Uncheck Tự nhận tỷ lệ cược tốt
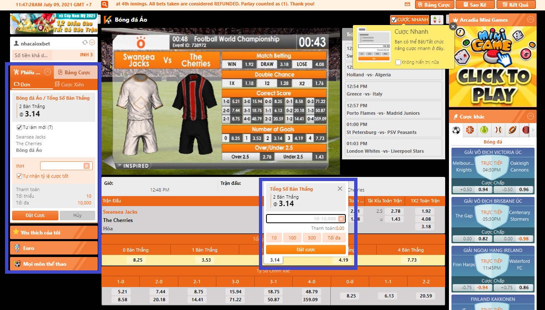 pyautogui.click(x=19, y=176)
